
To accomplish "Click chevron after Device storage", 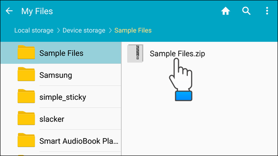I will [110, 30].
